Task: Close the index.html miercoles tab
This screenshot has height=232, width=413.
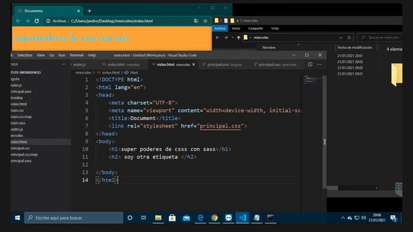Action: click(194, 64)
